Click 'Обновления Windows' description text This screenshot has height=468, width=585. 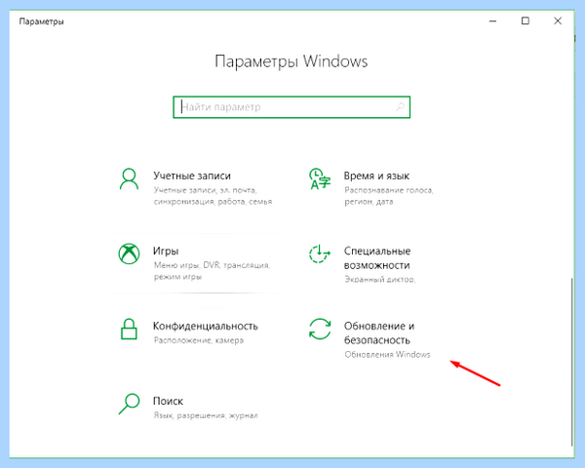(387, 355)
